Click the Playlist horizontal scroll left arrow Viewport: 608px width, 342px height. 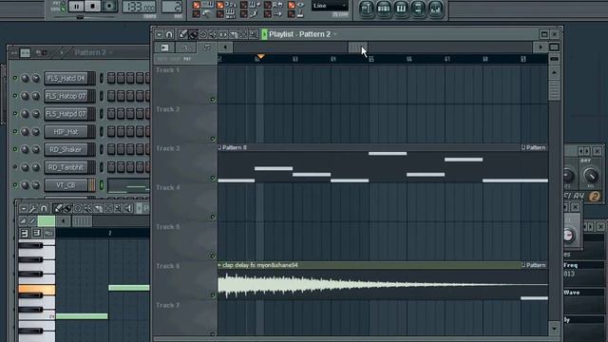225,47
